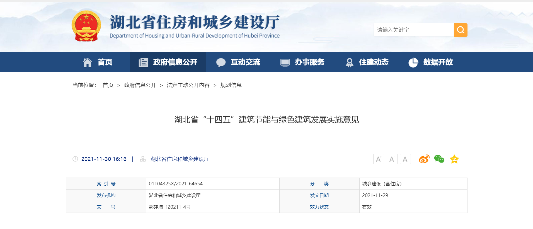Click the orange search magnifier button
Viewport: 533px width, 229px height.
tap(461, 30)
